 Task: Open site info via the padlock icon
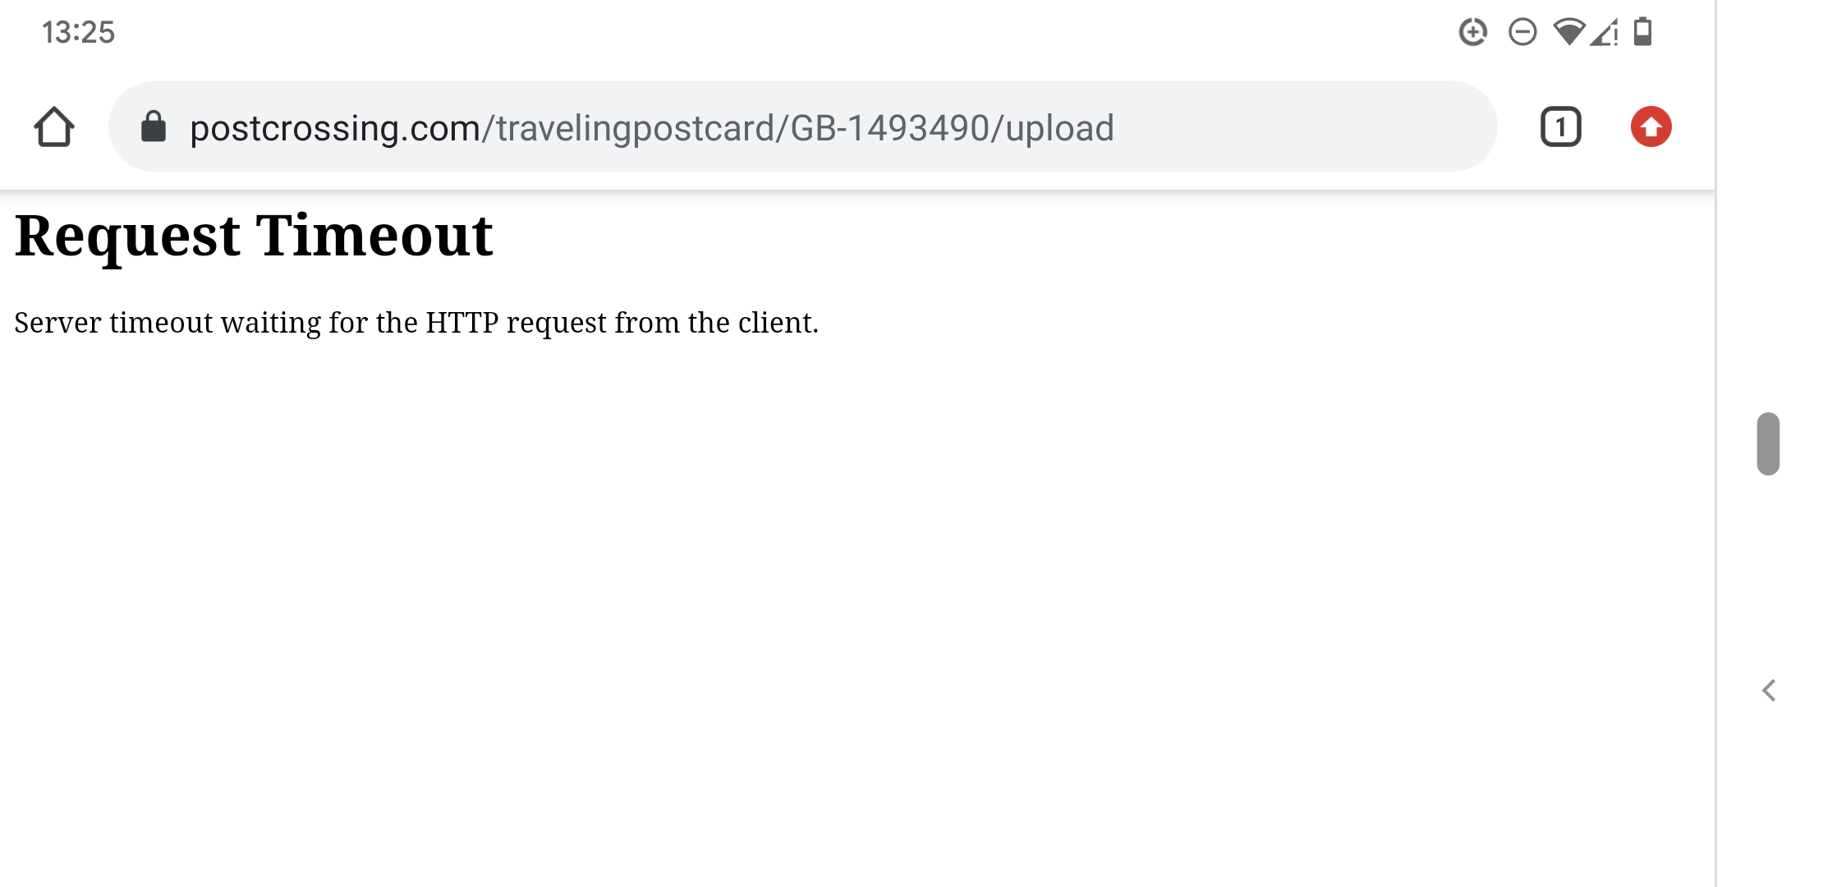154,127
